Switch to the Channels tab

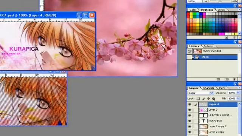pyautogui.click(x=208, y=88)
